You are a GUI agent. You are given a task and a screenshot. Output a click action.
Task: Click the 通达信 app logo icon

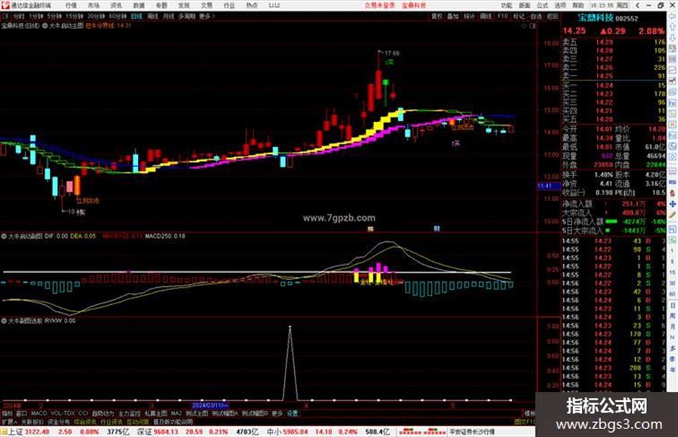coord(5,5)
